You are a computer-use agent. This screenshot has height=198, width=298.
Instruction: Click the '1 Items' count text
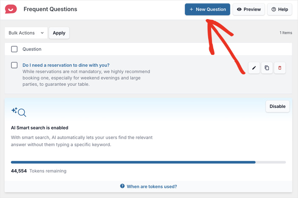pos(286,33)
